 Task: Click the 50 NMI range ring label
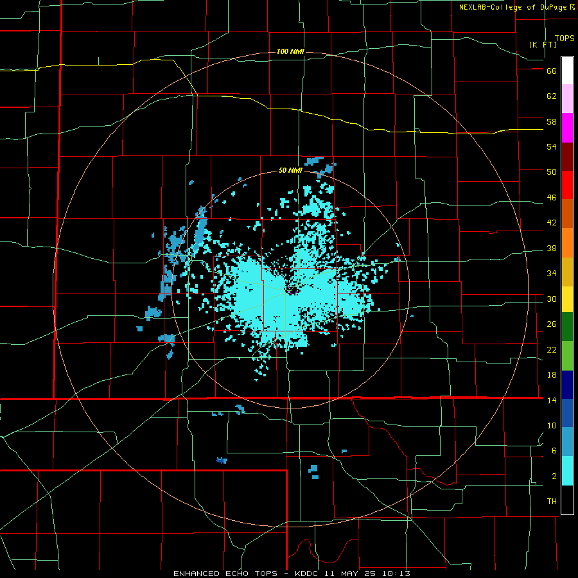[x=290, y=170]
